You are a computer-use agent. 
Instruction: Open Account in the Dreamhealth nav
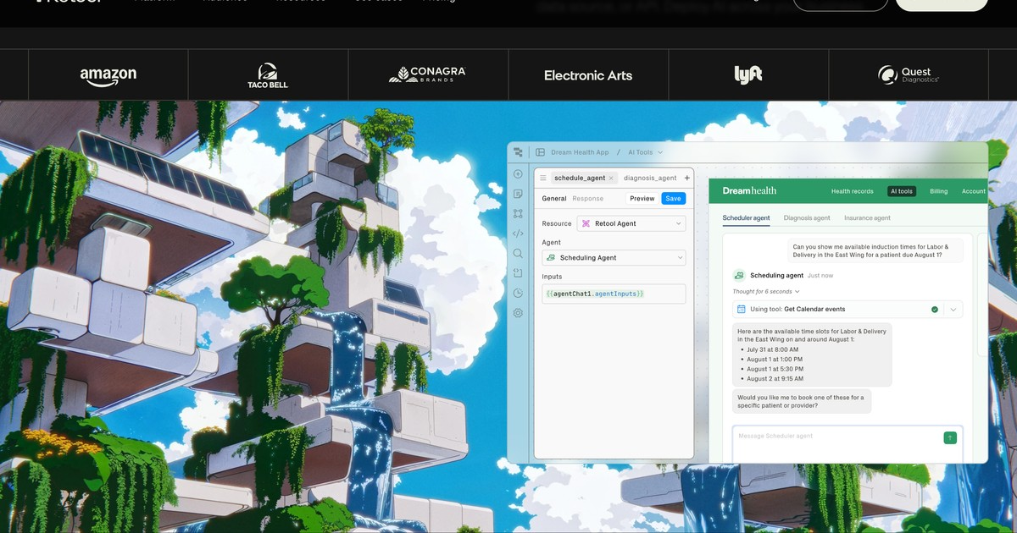tap(974, 191)
